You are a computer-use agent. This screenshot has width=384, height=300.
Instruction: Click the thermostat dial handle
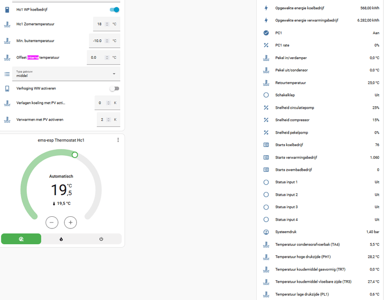[75, 155]
